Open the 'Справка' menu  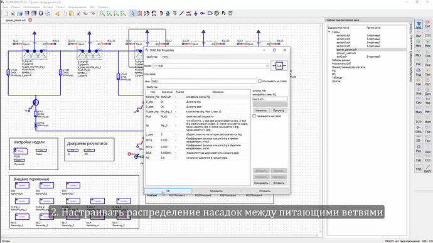coord(103,7)
